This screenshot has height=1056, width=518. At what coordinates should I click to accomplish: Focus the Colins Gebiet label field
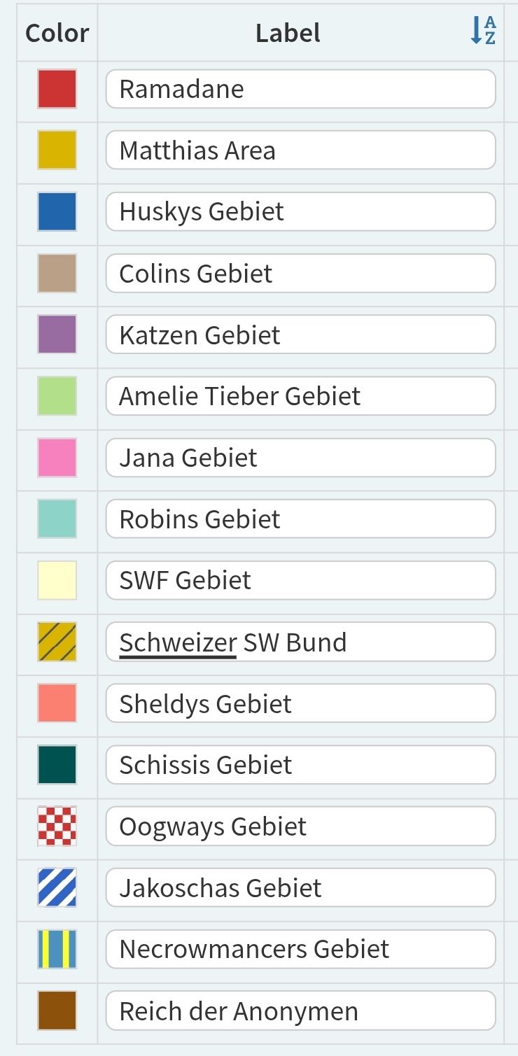coord(300,273)
